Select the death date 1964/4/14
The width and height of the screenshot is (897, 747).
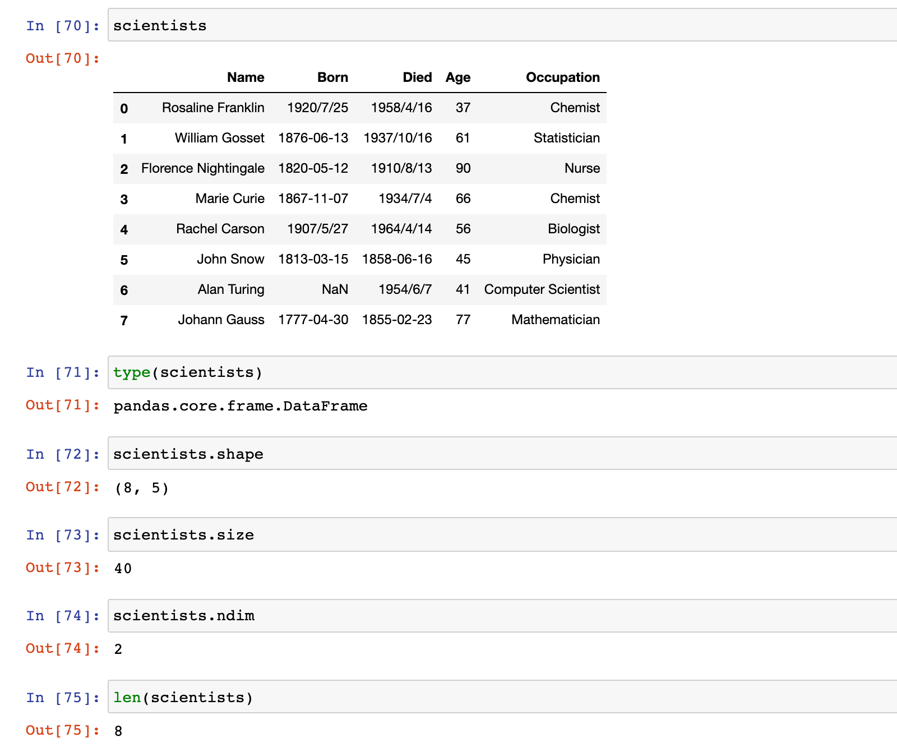401,229
